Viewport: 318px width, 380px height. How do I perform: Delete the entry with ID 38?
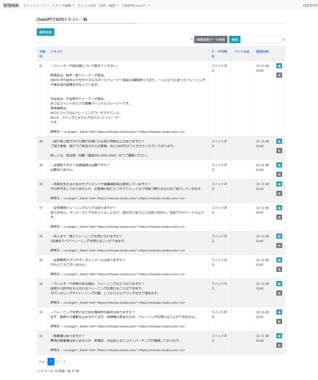click(279, 193)
